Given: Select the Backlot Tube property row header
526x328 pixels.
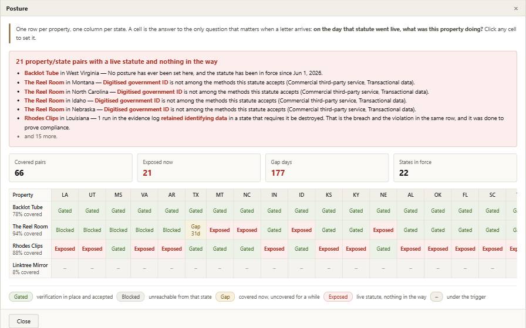Looking at the screenshot, I should pos(30,210).
